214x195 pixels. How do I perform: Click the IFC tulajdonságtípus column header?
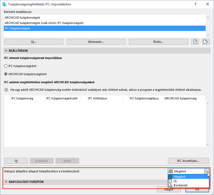[146, 98]
